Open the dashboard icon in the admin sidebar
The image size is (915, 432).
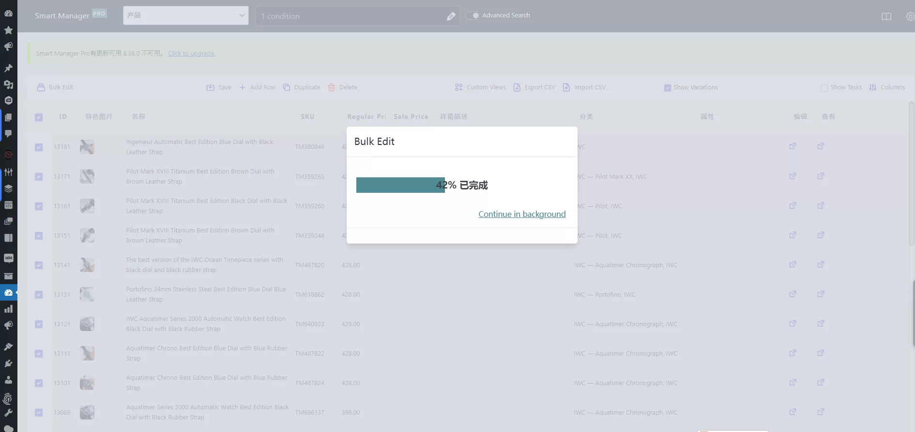click(8, 13)
